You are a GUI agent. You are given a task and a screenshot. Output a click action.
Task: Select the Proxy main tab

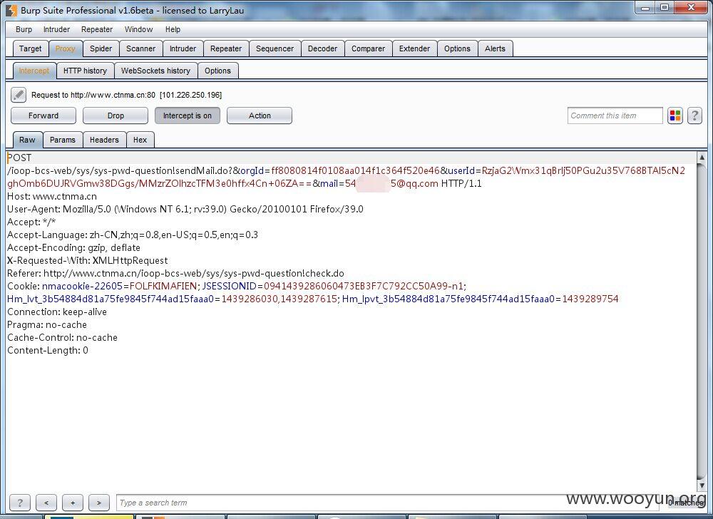[65, 48]
